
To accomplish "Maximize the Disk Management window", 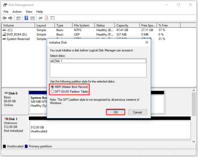I will (x=179, y=5).
